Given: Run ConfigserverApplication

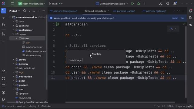Looking at the screenshot, I should coord(132,4).
